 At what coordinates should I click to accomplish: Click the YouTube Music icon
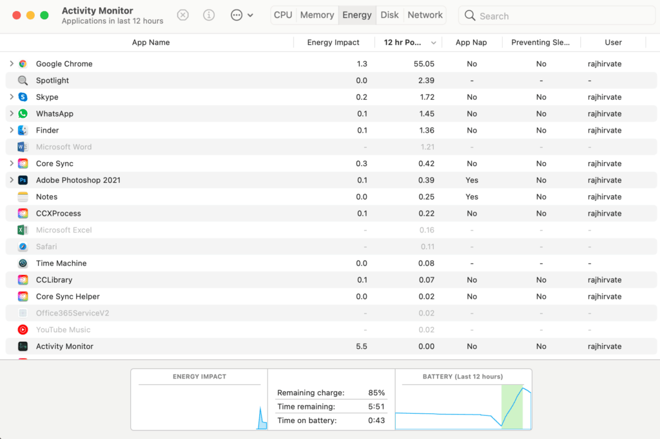tap(23, 330)
